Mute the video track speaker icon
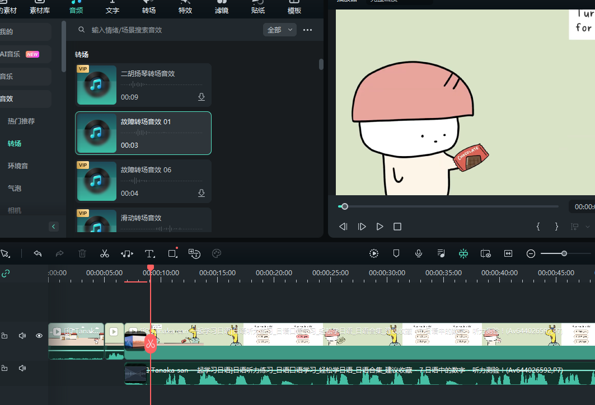 click(22, 336)
